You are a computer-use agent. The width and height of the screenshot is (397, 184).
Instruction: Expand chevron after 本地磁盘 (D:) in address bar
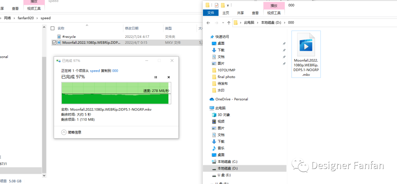coord(285,22)
